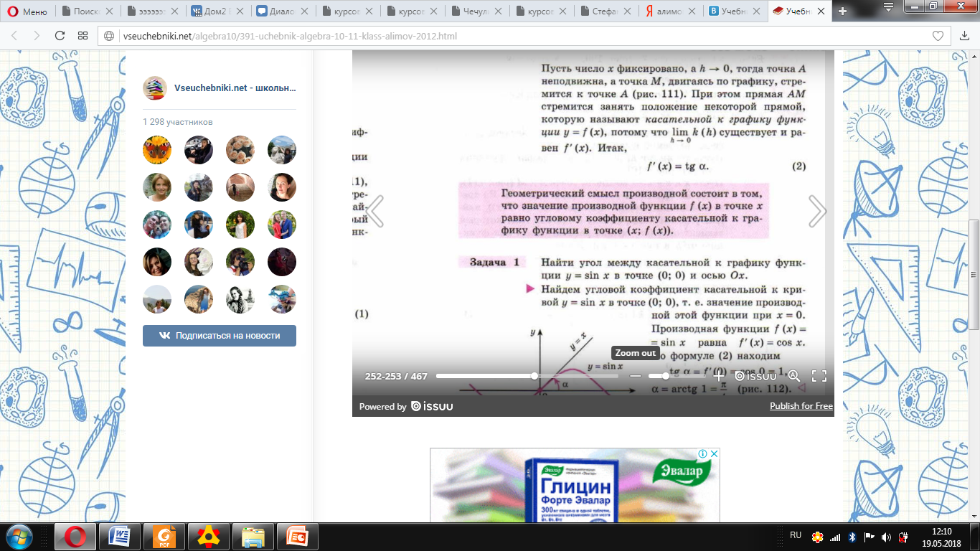This screenshot has height=551, width=980.
Task: Open the Publish for Free link
Action: coord(801,406)
